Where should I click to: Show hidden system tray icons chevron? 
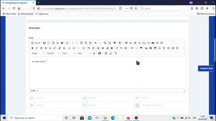[x=178, y=118]
